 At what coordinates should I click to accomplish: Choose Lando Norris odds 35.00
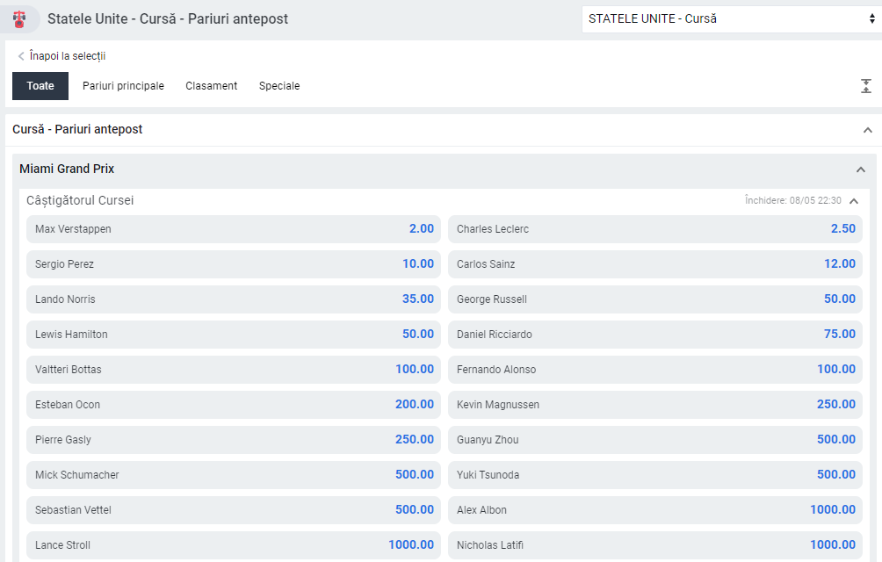pyautogui.click(x=234, y=299)
